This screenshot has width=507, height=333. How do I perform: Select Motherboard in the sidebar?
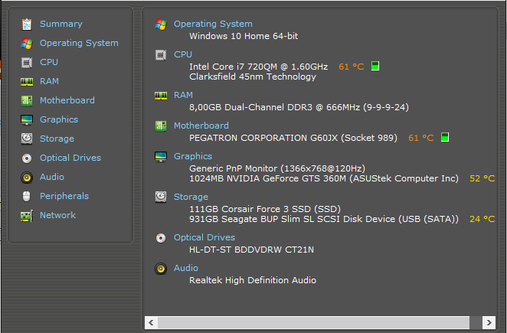(x=67, y=100)
